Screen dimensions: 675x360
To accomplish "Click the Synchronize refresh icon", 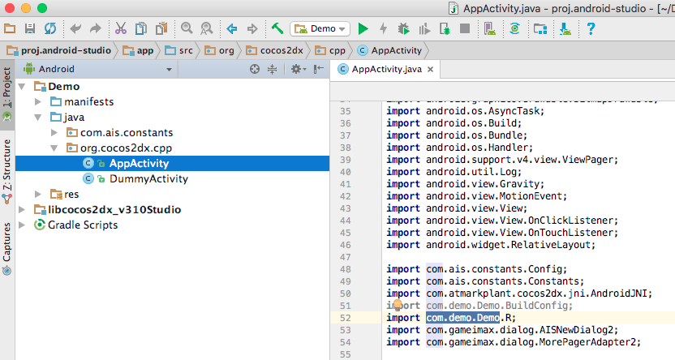I will [50, 28].
